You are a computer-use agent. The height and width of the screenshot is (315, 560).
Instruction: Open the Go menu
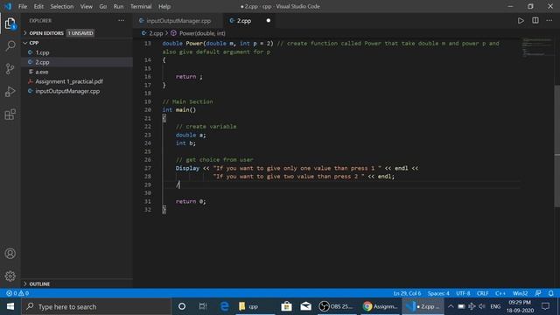(103, 6)
